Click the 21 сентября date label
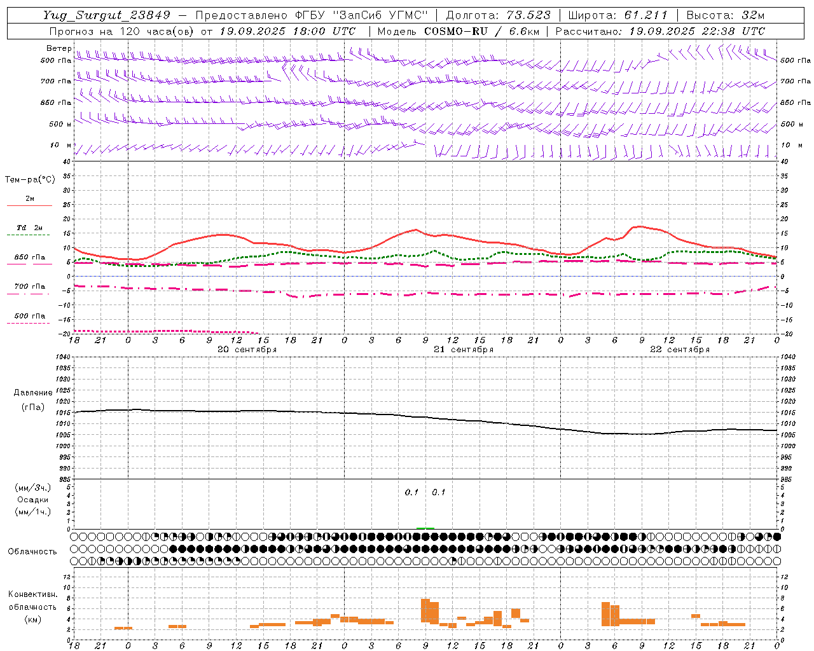The height and width of the screenshot is (651, 814). coord(464,350)
